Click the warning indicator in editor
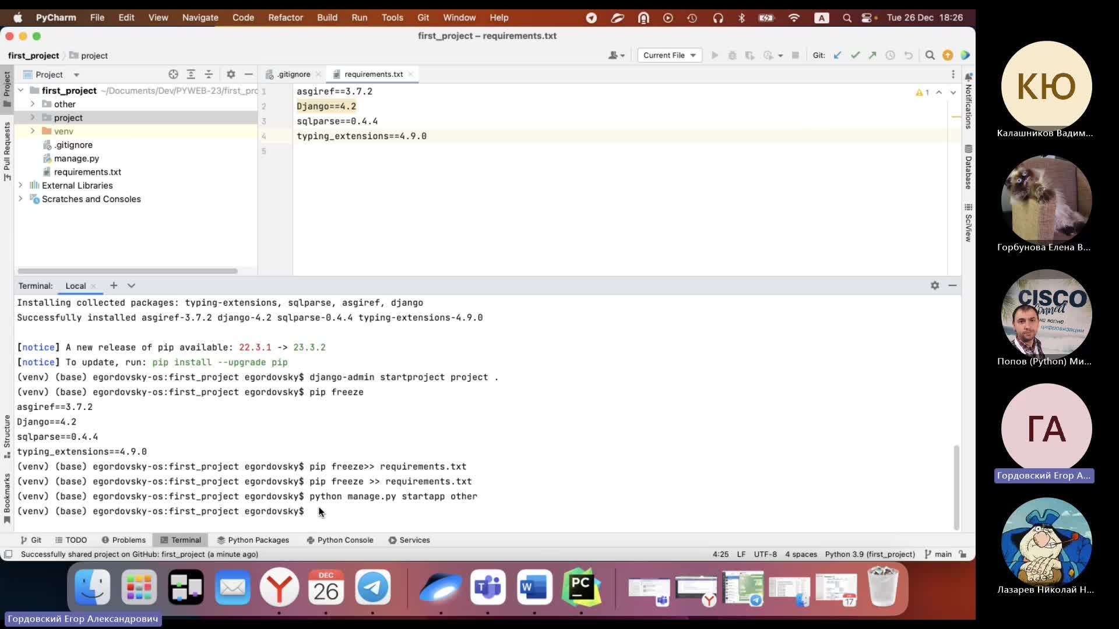 tap(922, 93)
